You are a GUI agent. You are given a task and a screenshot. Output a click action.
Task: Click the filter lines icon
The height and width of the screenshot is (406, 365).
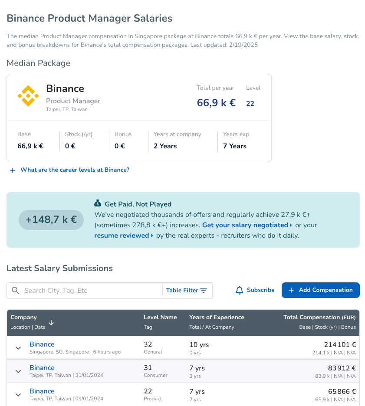pos(204,291)
